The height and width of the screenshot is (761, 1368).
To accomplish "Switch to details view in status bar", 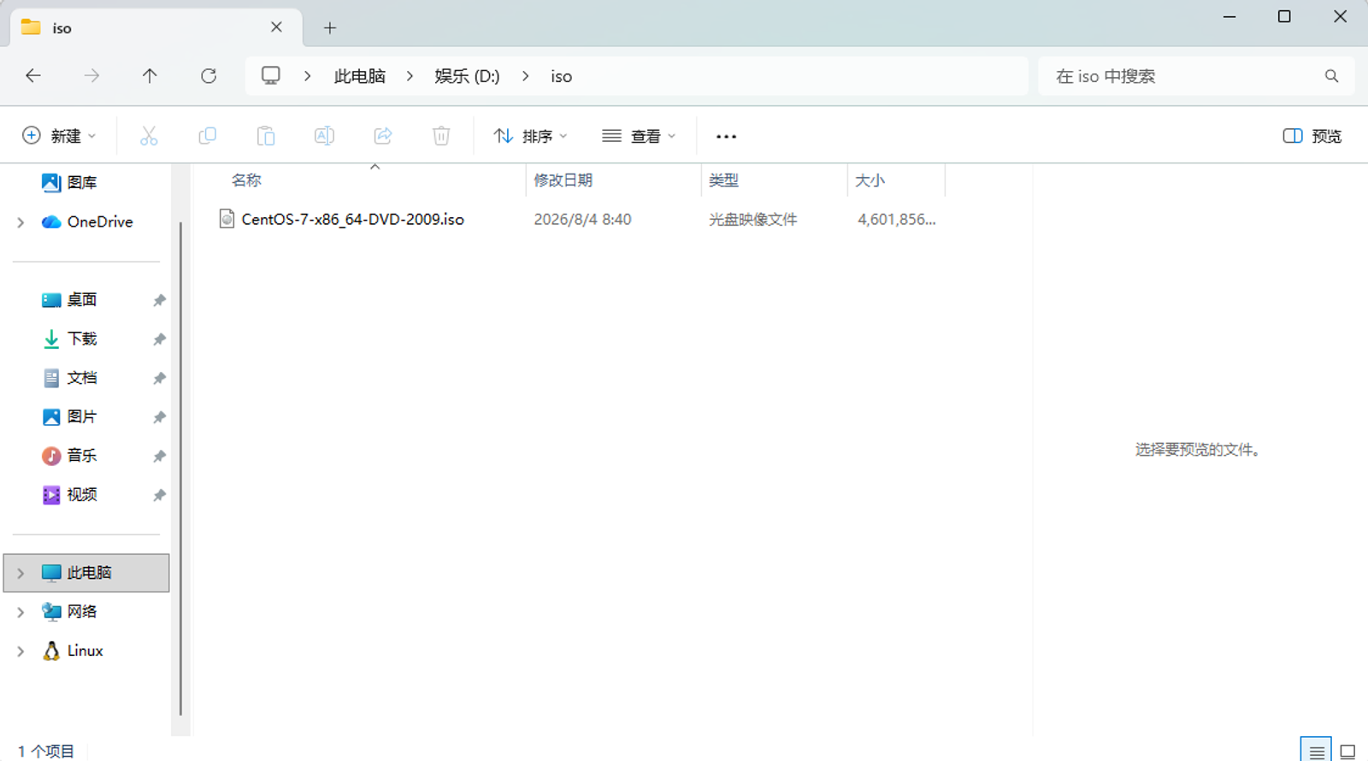I will [x=1316, y=751].
